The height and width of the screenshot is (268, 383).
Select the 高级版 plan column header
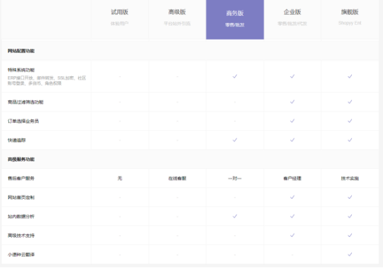coord(178,19)
